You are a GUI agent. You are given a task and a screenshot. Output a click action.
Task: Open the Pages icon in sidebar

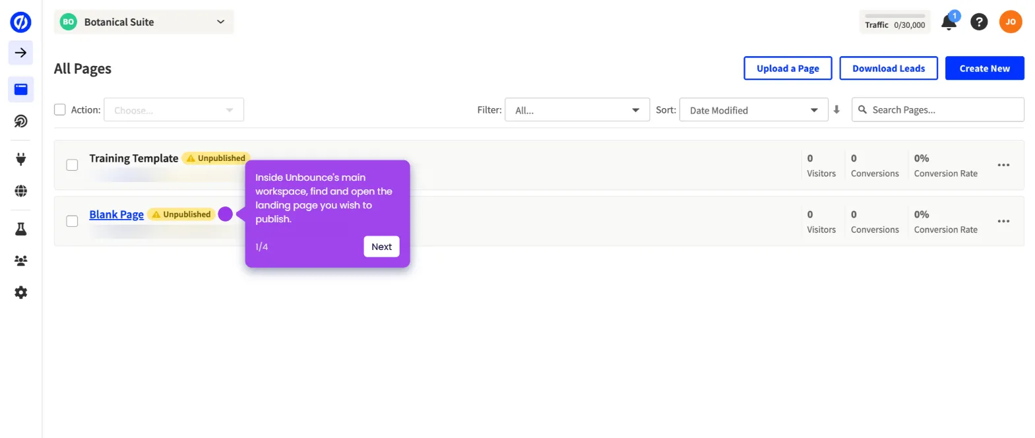tap(20, 89)
